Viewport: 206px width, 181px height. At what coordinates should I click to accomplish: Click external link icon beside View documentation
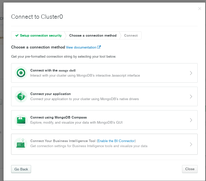click(99, 47)
